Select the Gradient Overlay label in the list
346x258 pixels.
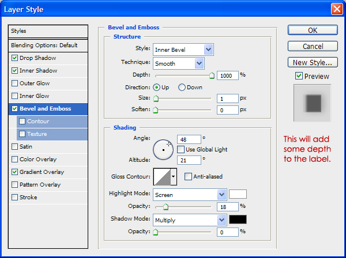(x=42, y=172)
